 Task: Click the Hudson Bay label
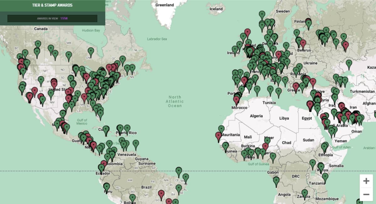click(91, 30)
